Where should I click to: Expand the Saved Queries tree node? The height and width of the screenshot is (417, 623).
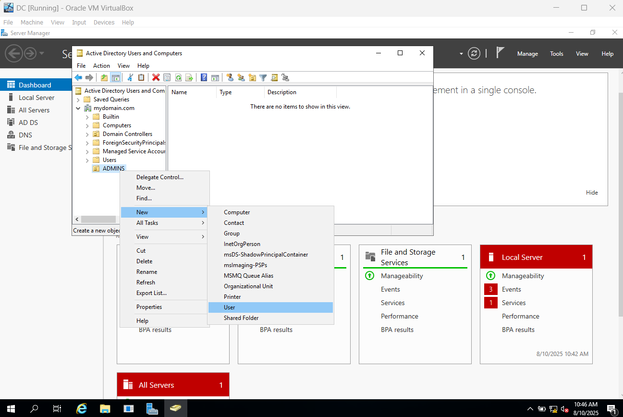pos(78,99)
